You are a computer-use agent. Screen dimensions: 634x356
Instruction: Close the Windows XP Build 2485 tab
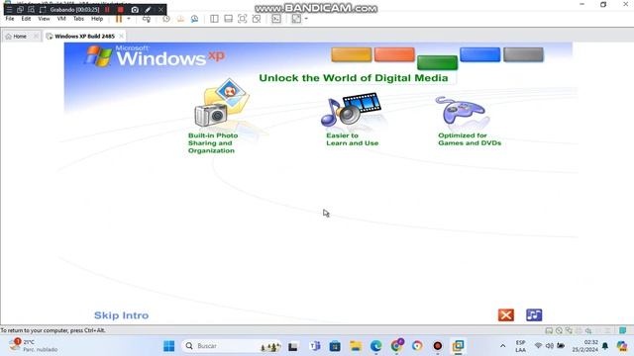click(121, 37)
